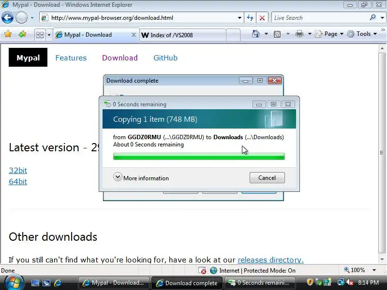Click Switch between windows quick launch icon

pyautogui.click(x=46, y=283)
